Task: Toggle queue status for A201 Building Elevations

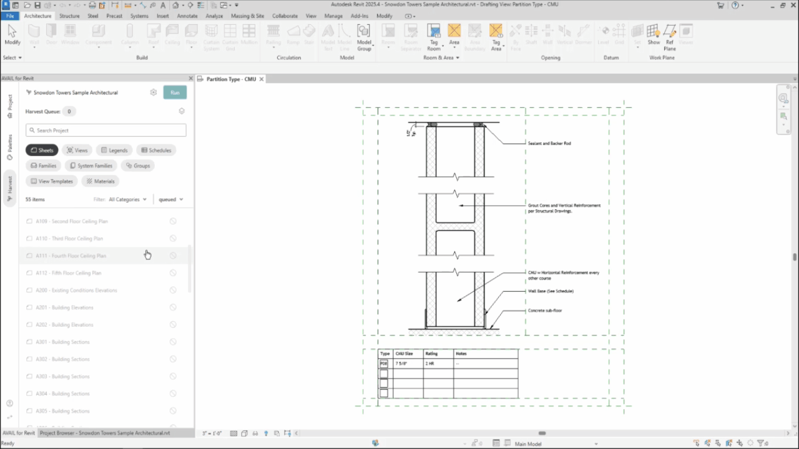Action: pos(173,307)
